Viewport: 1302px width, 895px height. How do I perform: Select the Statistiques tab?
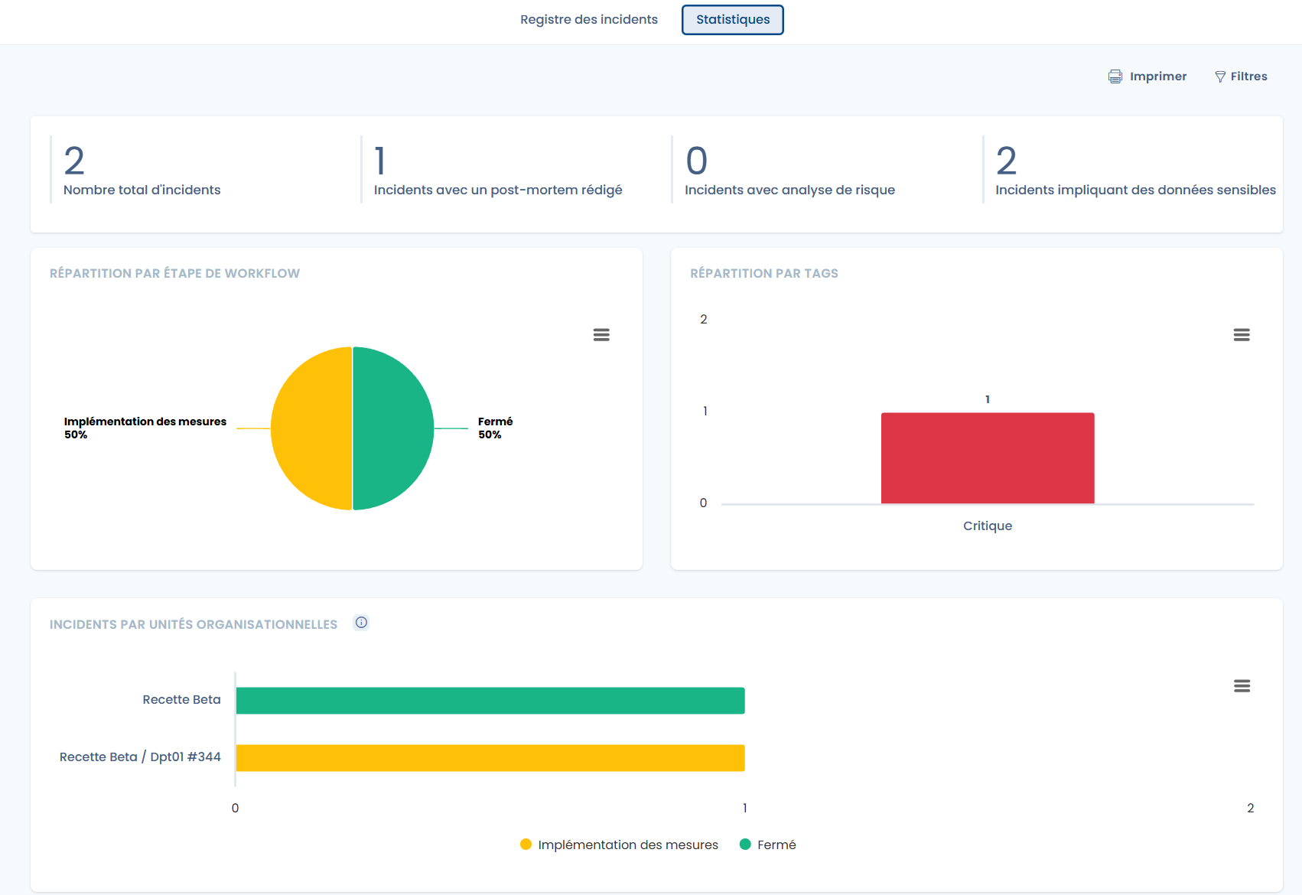click(x=733, y=20)
